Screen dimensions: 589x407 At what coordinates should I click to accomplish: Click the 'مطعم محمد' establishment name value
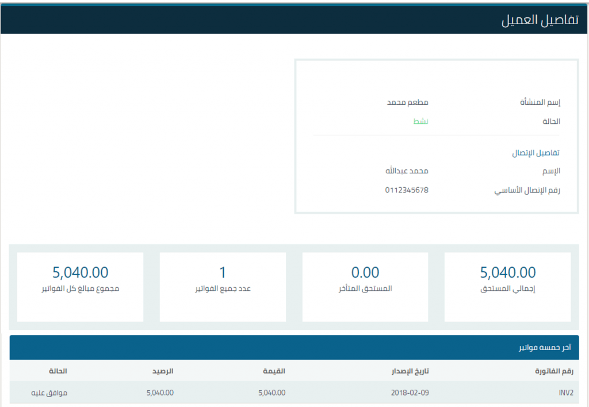click(407, 102)
